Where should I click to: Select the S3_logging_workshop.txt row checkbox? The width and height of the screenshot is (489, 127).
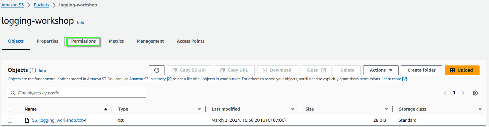10,120
